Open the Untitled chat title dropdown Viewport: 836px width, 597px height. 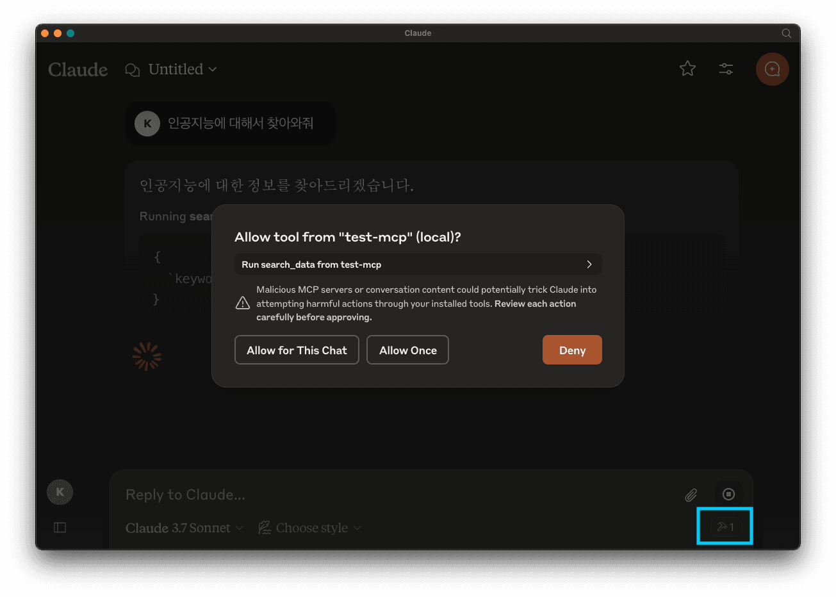click(183, 69)
